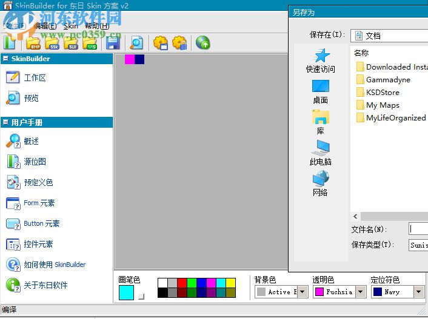The width and height of the screenshot is (428, 319).
Task: Click the new skin project toolbar icon
Action: point(10,42)
